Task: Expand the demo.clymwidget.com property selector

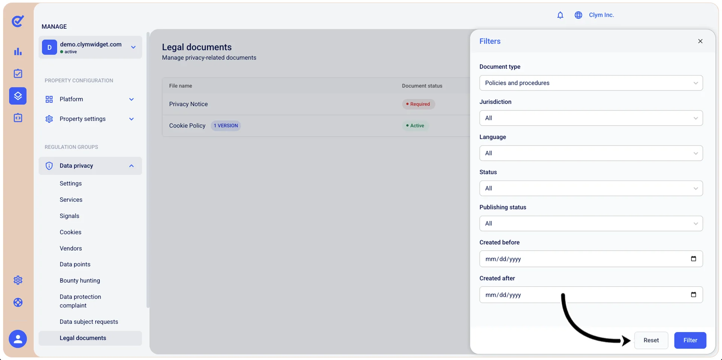Action: [x=90, y=47]
